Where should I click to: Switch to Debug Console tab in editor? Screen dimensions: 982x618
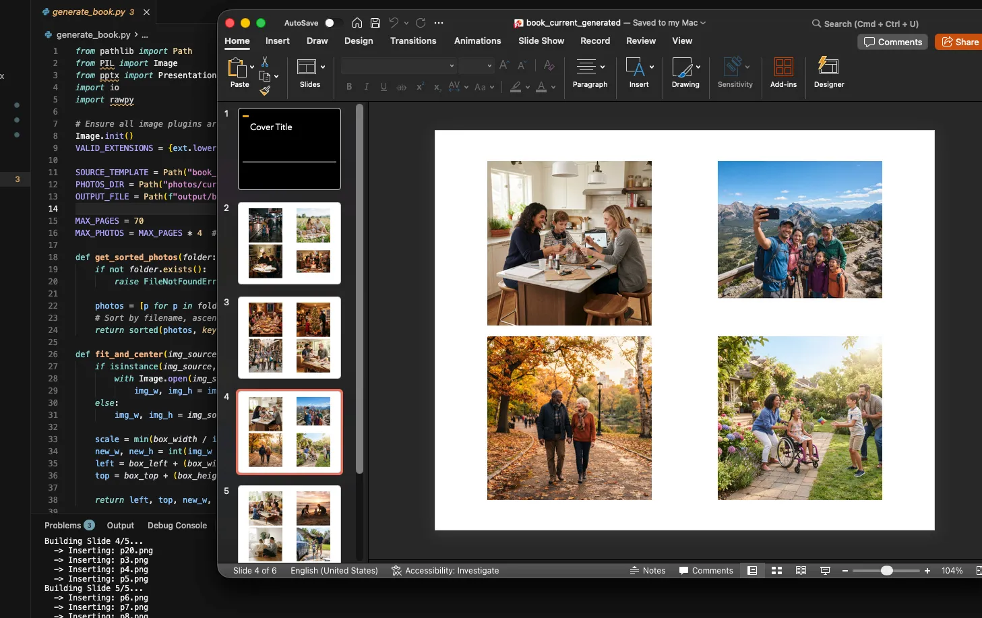(177, 526)
